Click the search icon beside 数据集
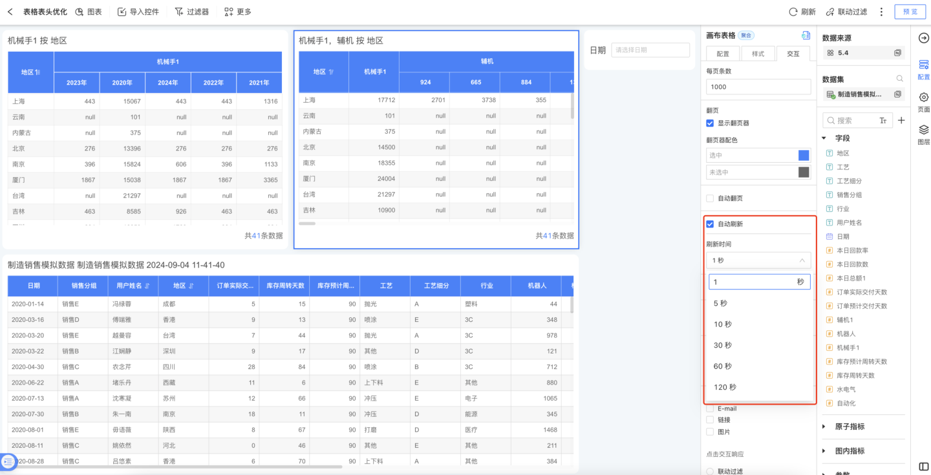 [899, 79]
